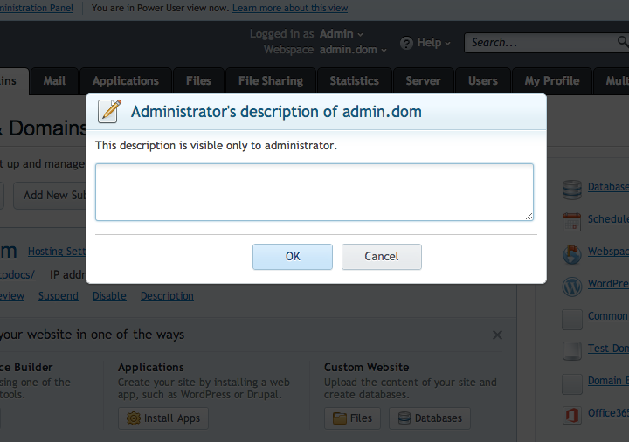
Task: Click the Webspace globe icon
Action: click(572, 254)
